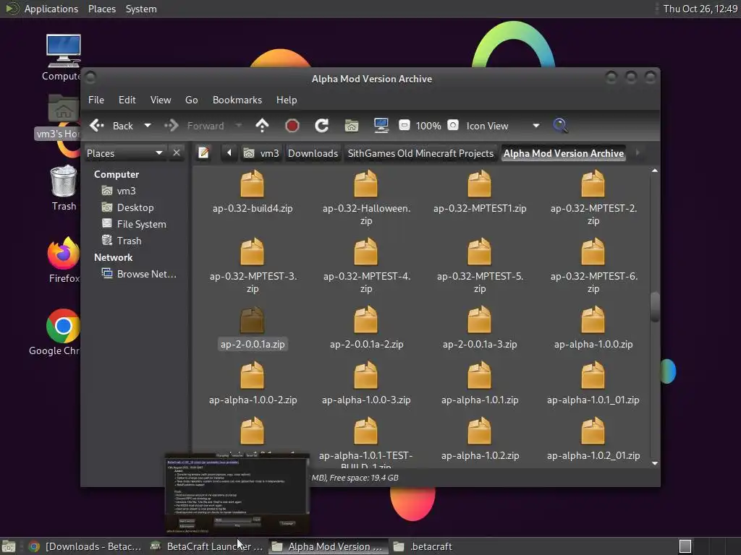Screen dimensions: 741x555
Task: Select SithGames Old Minecraft Projects path button
Action: (420, 153)
